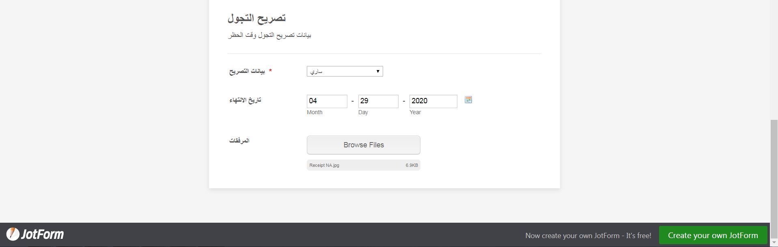Click the scroll down arrow
The height and width of the screenshot is (247, 778).
point(774,243)
